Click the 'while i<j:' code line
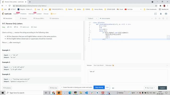The width and height of the screenshot is (170, 95). coord(103,31)
